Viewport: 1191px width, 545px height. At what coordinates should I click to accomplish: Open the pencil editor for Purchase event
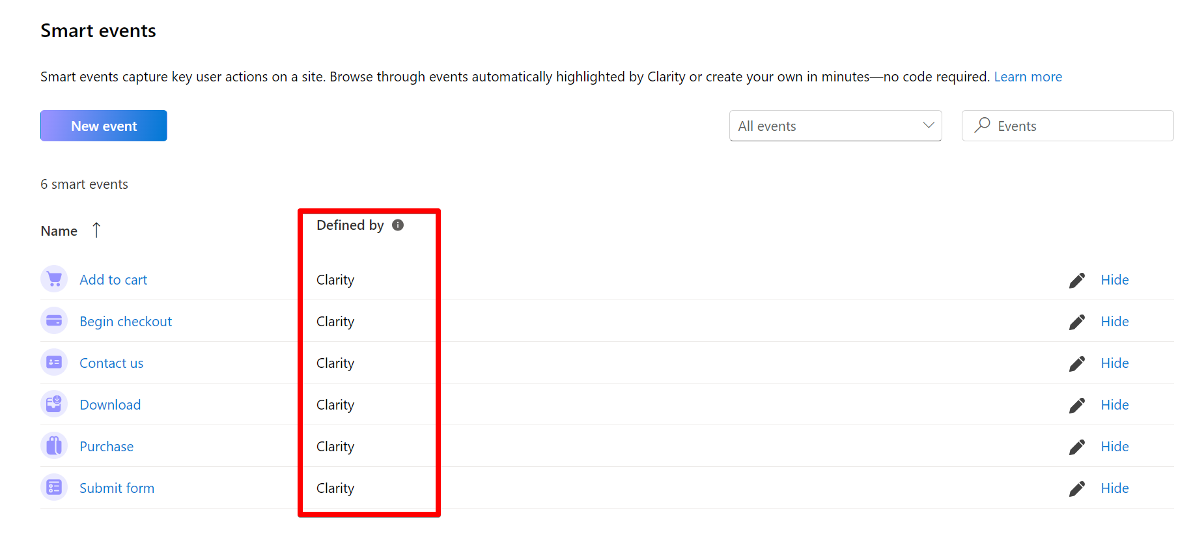point(1077,446)
